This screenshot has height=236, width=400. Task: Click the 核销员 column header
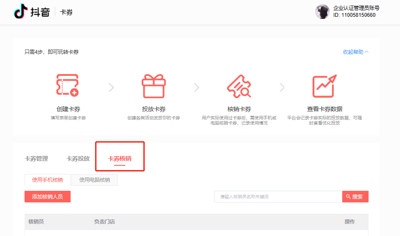[x=36, y=222]
